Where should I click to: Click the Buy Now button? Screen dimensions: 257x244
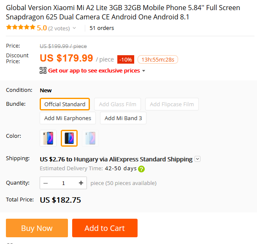tap(37, 228)
